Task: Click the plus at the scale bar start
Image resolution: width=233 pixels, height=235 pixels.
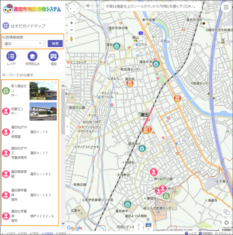Action: 3,233
